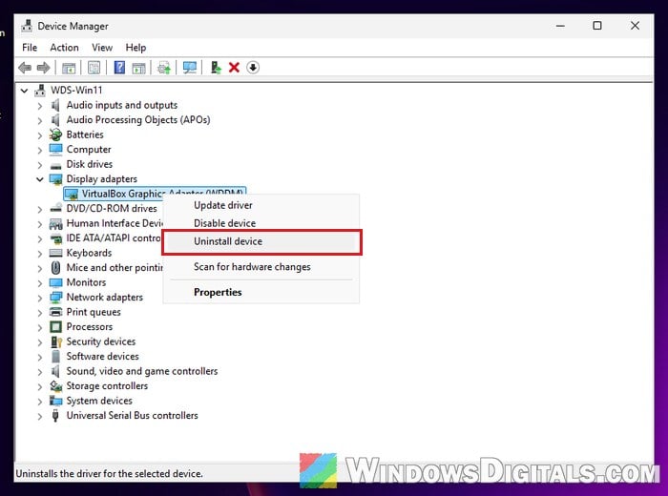
Task: Click the Show/Hide console tree icon
Action: coord(69,68)
